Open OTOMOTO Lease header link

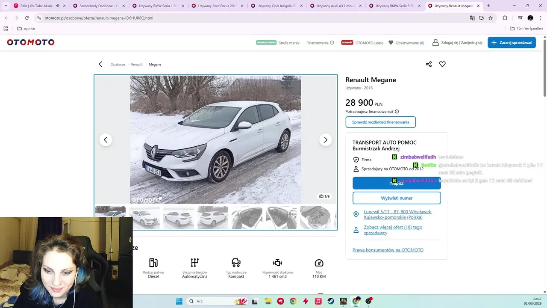click(362, 43)
